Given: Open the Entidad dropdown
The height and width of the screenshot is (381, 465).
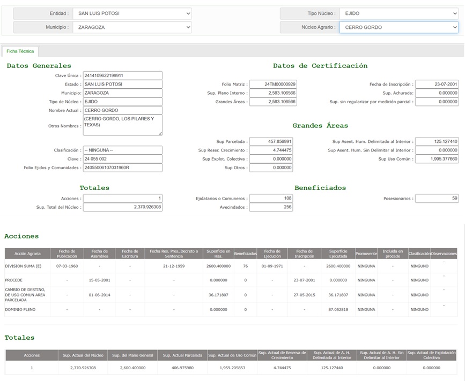Looking at the screenshot, I should click(x=132, y=13).
